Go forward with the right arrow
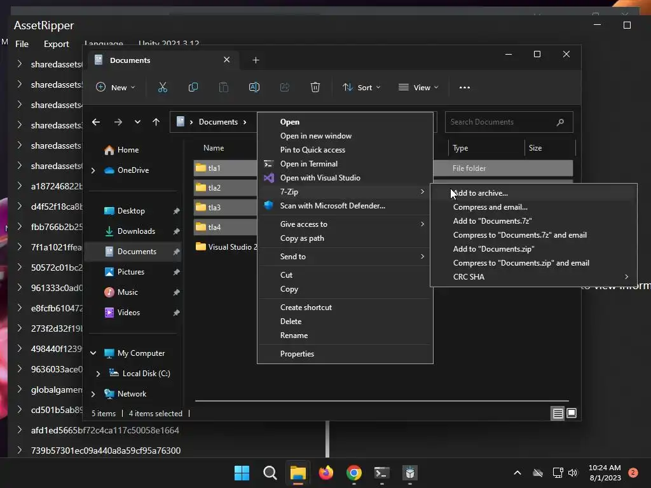Viewport: 651px width, 488px height. (118, 122)
